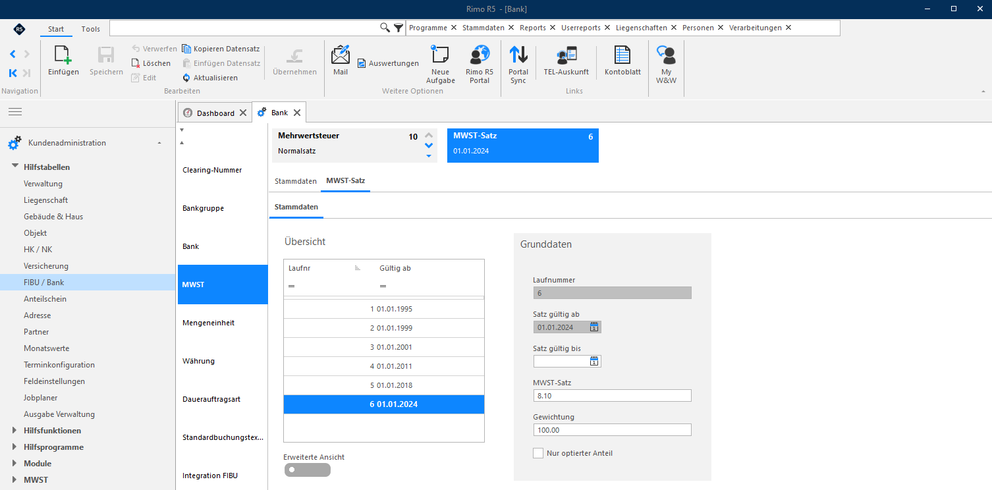
Task: Open calendar for Satz gültig ab
Action: point(594,327)
